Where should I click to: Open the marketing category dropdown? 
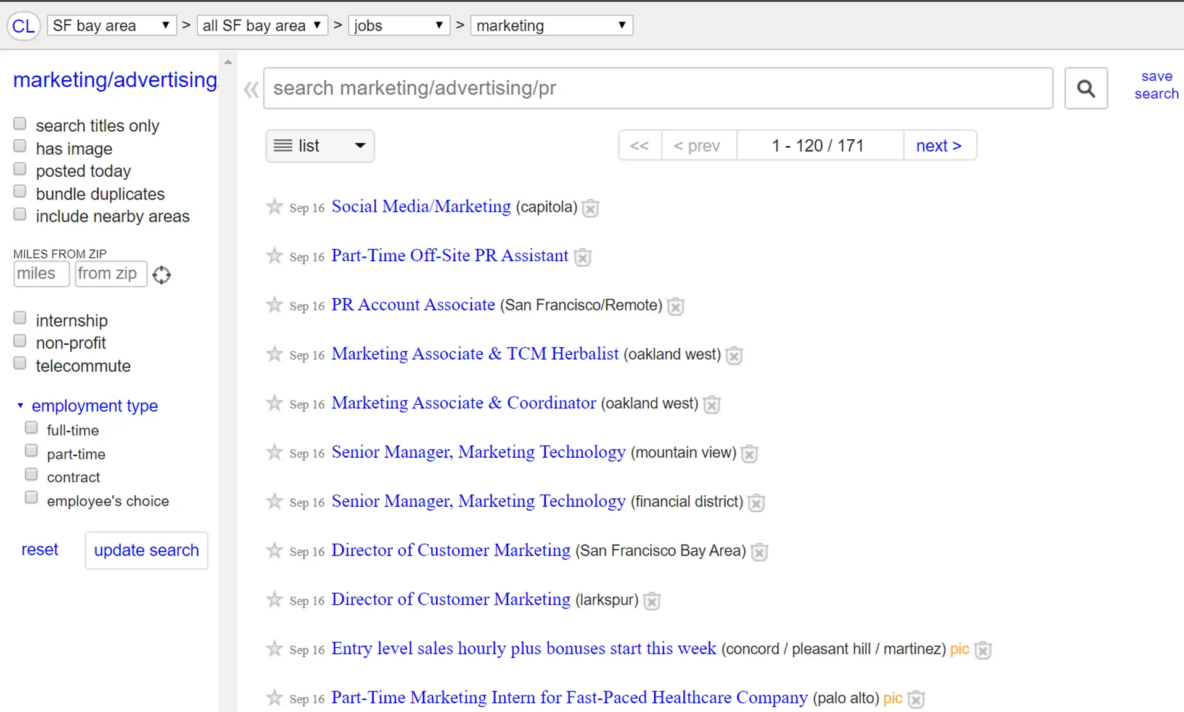point(551,26)
